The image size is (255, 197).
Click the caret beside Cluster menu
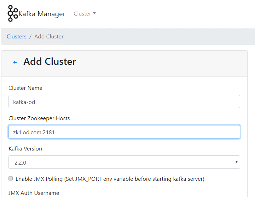click(x=94, y=14)
